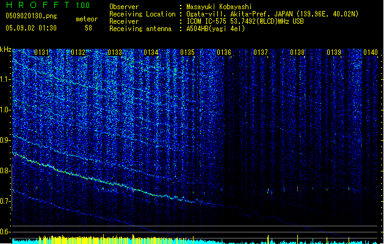Click the red meteor echo spike near 0138
Image resolution: width=384 pixels, height=244 pixels.
(x=297, y=189)
